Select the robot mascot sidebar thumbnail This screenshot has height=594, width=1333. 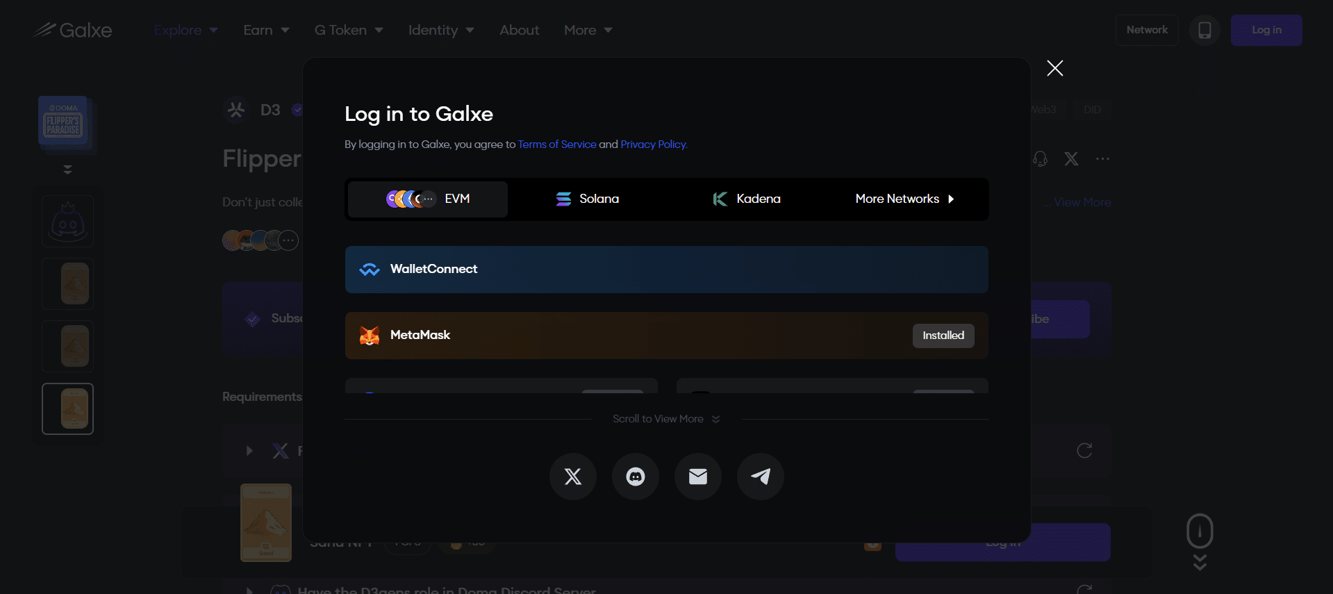67,222
